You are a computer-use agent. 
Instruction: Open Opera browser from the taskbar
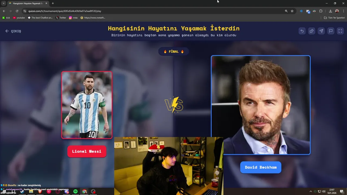(58, 191)
